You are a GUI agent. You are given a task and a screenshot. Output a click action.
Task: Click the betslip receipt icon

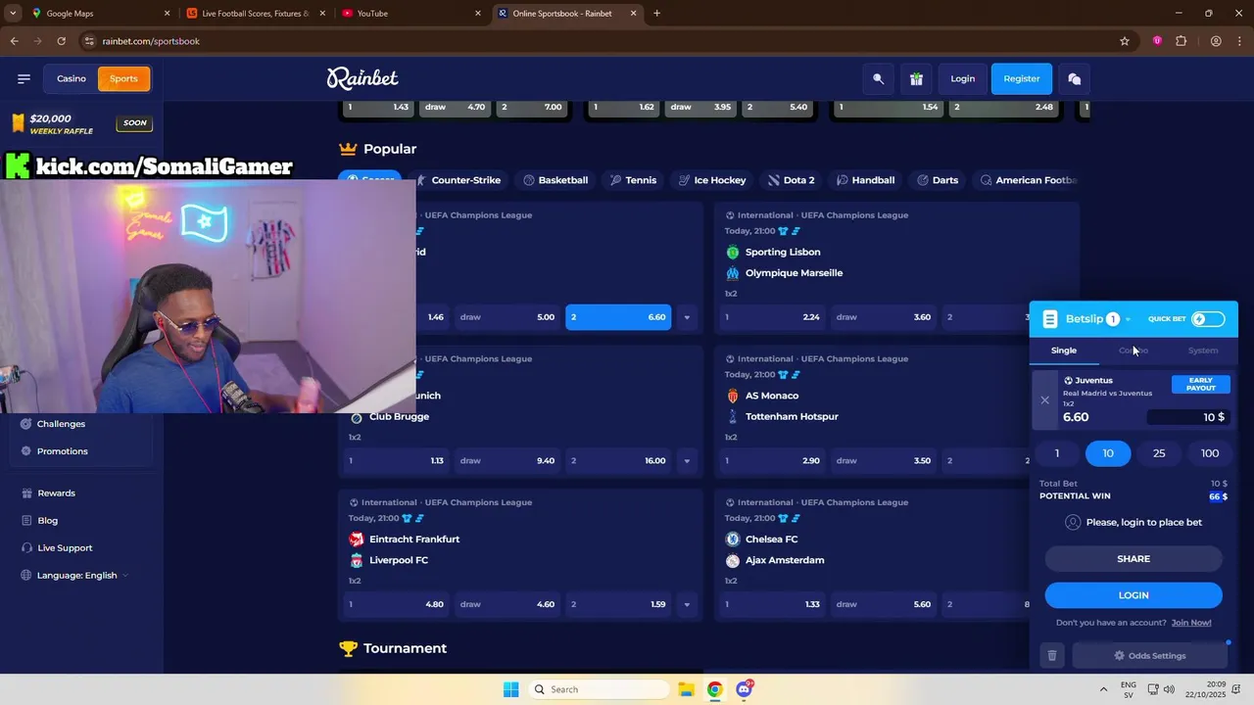click(1050, 319)
